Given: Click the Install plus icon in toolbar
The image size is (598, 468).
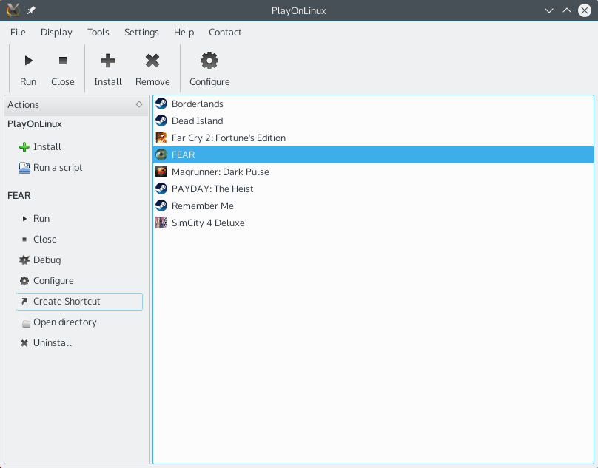Looking at the screenshot, I should pos(108,61).
